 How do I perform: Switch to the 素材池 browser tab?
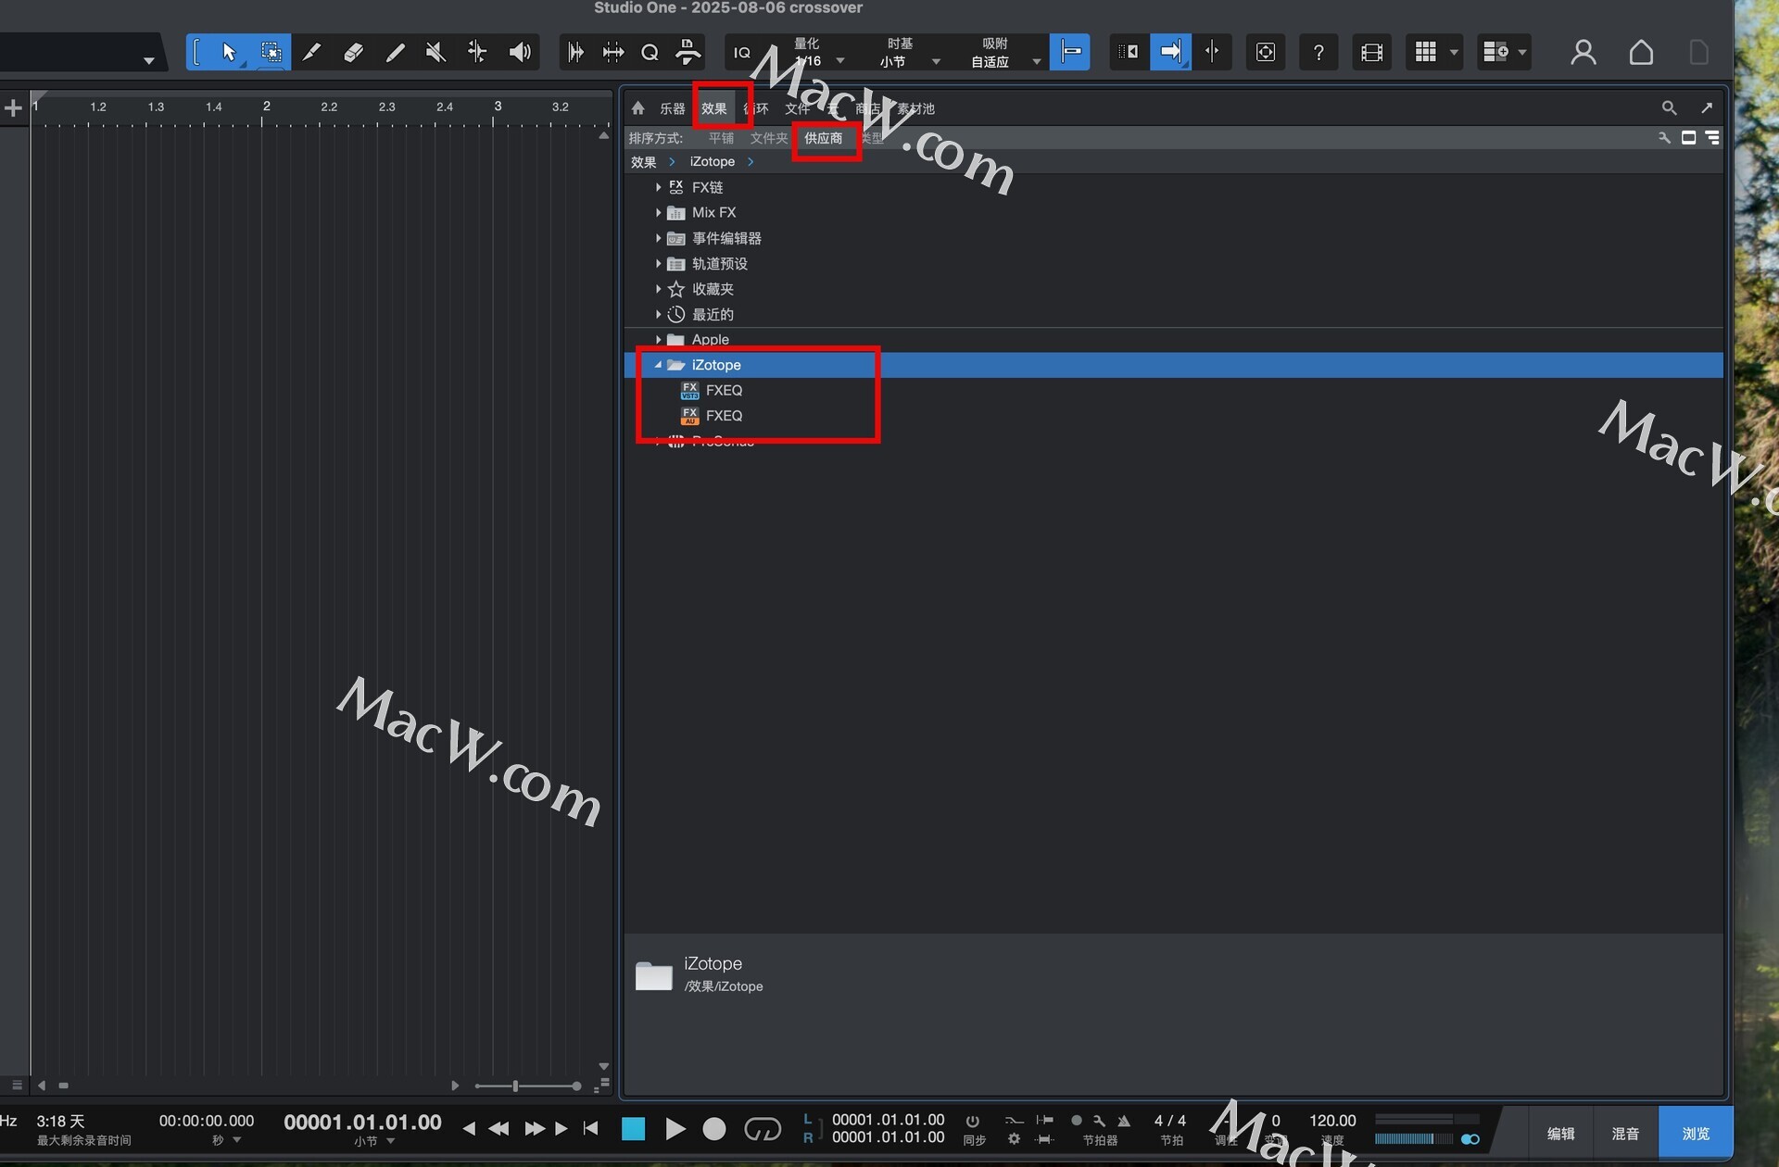click(x=915, y=108)
